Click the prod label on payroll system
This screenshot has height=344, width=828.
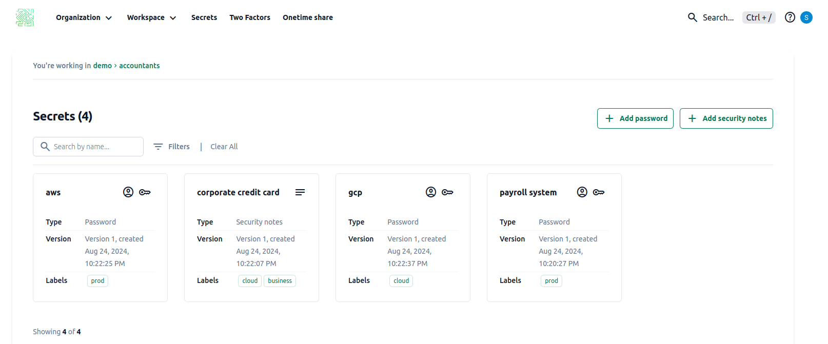coord(551,281)
